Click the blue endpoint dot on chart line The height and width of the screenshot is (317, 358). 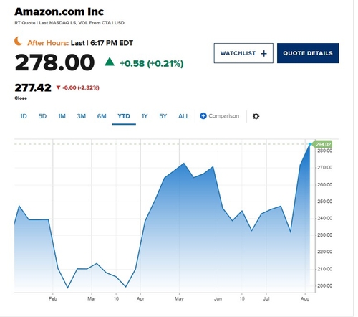[310, 144]
